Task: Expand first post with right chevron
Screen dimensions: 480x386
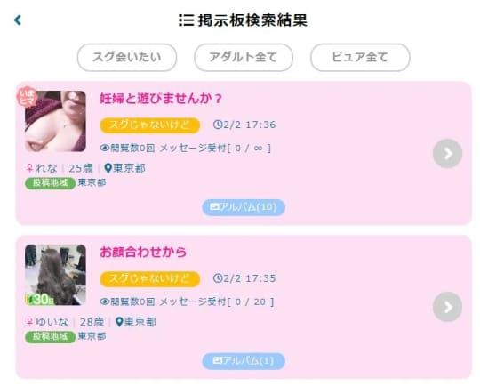Action: pos(447,154)
